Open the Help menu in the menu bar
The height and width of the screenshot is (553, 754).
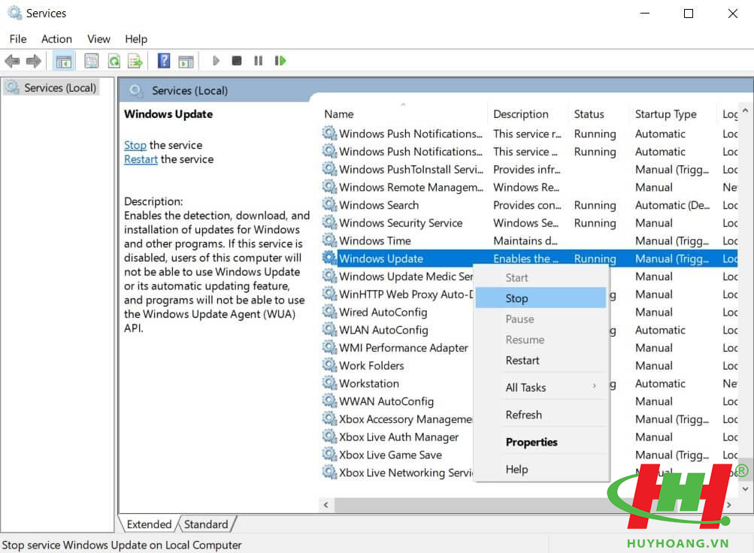click(x=136, y=39)
